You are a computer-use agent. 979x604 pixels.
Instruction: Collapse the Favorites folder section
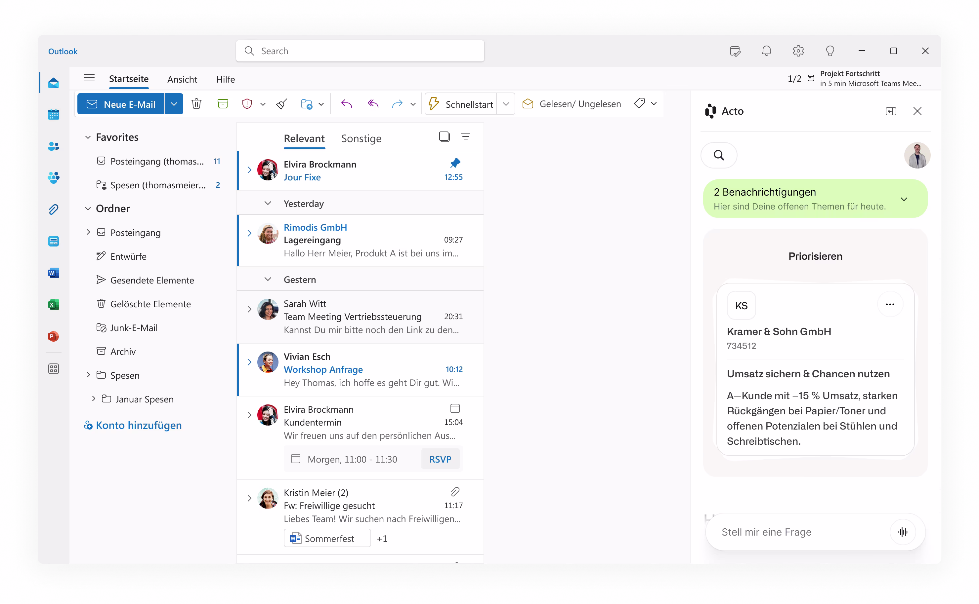coord(88,137)
